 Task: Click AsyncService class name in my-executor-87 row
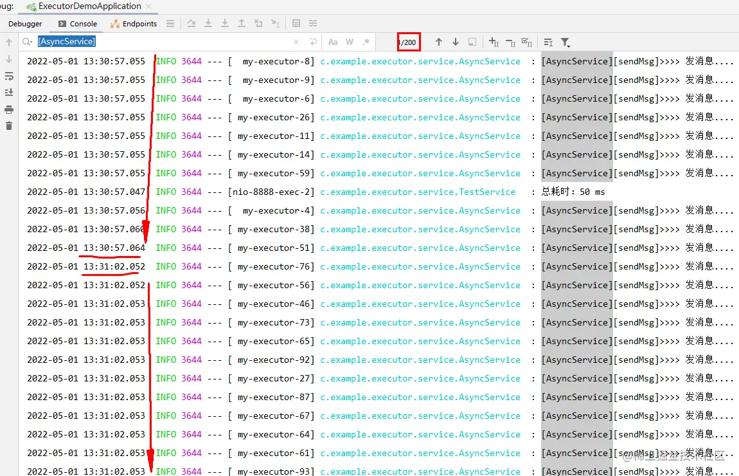click(x=490, y=398)
